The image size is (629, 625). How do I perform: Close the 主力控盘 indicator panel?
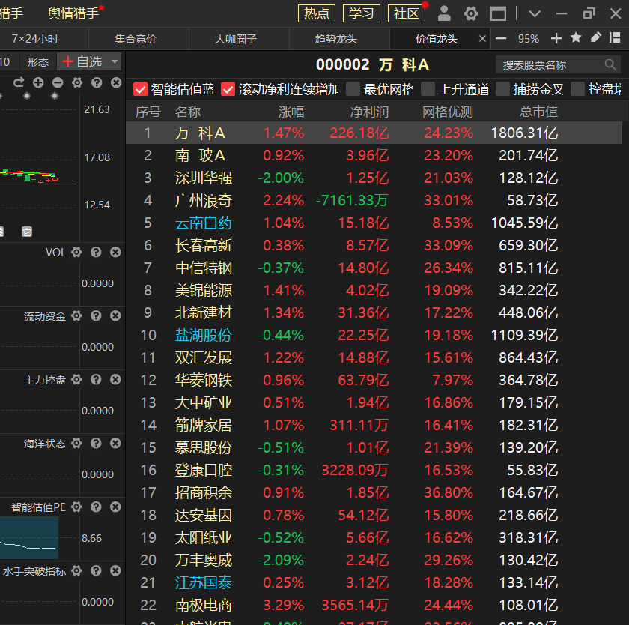point(115,380)
